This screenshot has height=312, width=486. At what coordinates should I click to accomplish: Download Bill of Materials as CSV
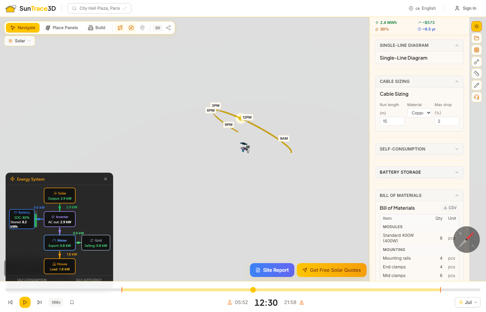450,208
